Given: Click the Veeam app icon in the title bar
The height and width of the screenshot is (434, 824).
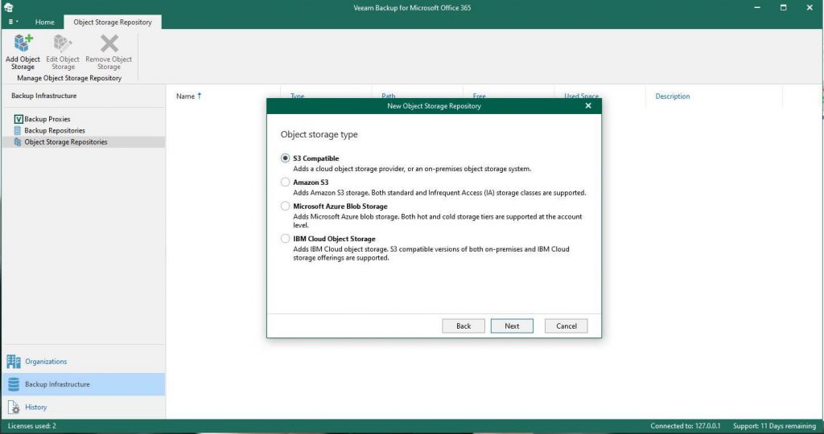Looking at the screenshot, I should click(8, 7).
